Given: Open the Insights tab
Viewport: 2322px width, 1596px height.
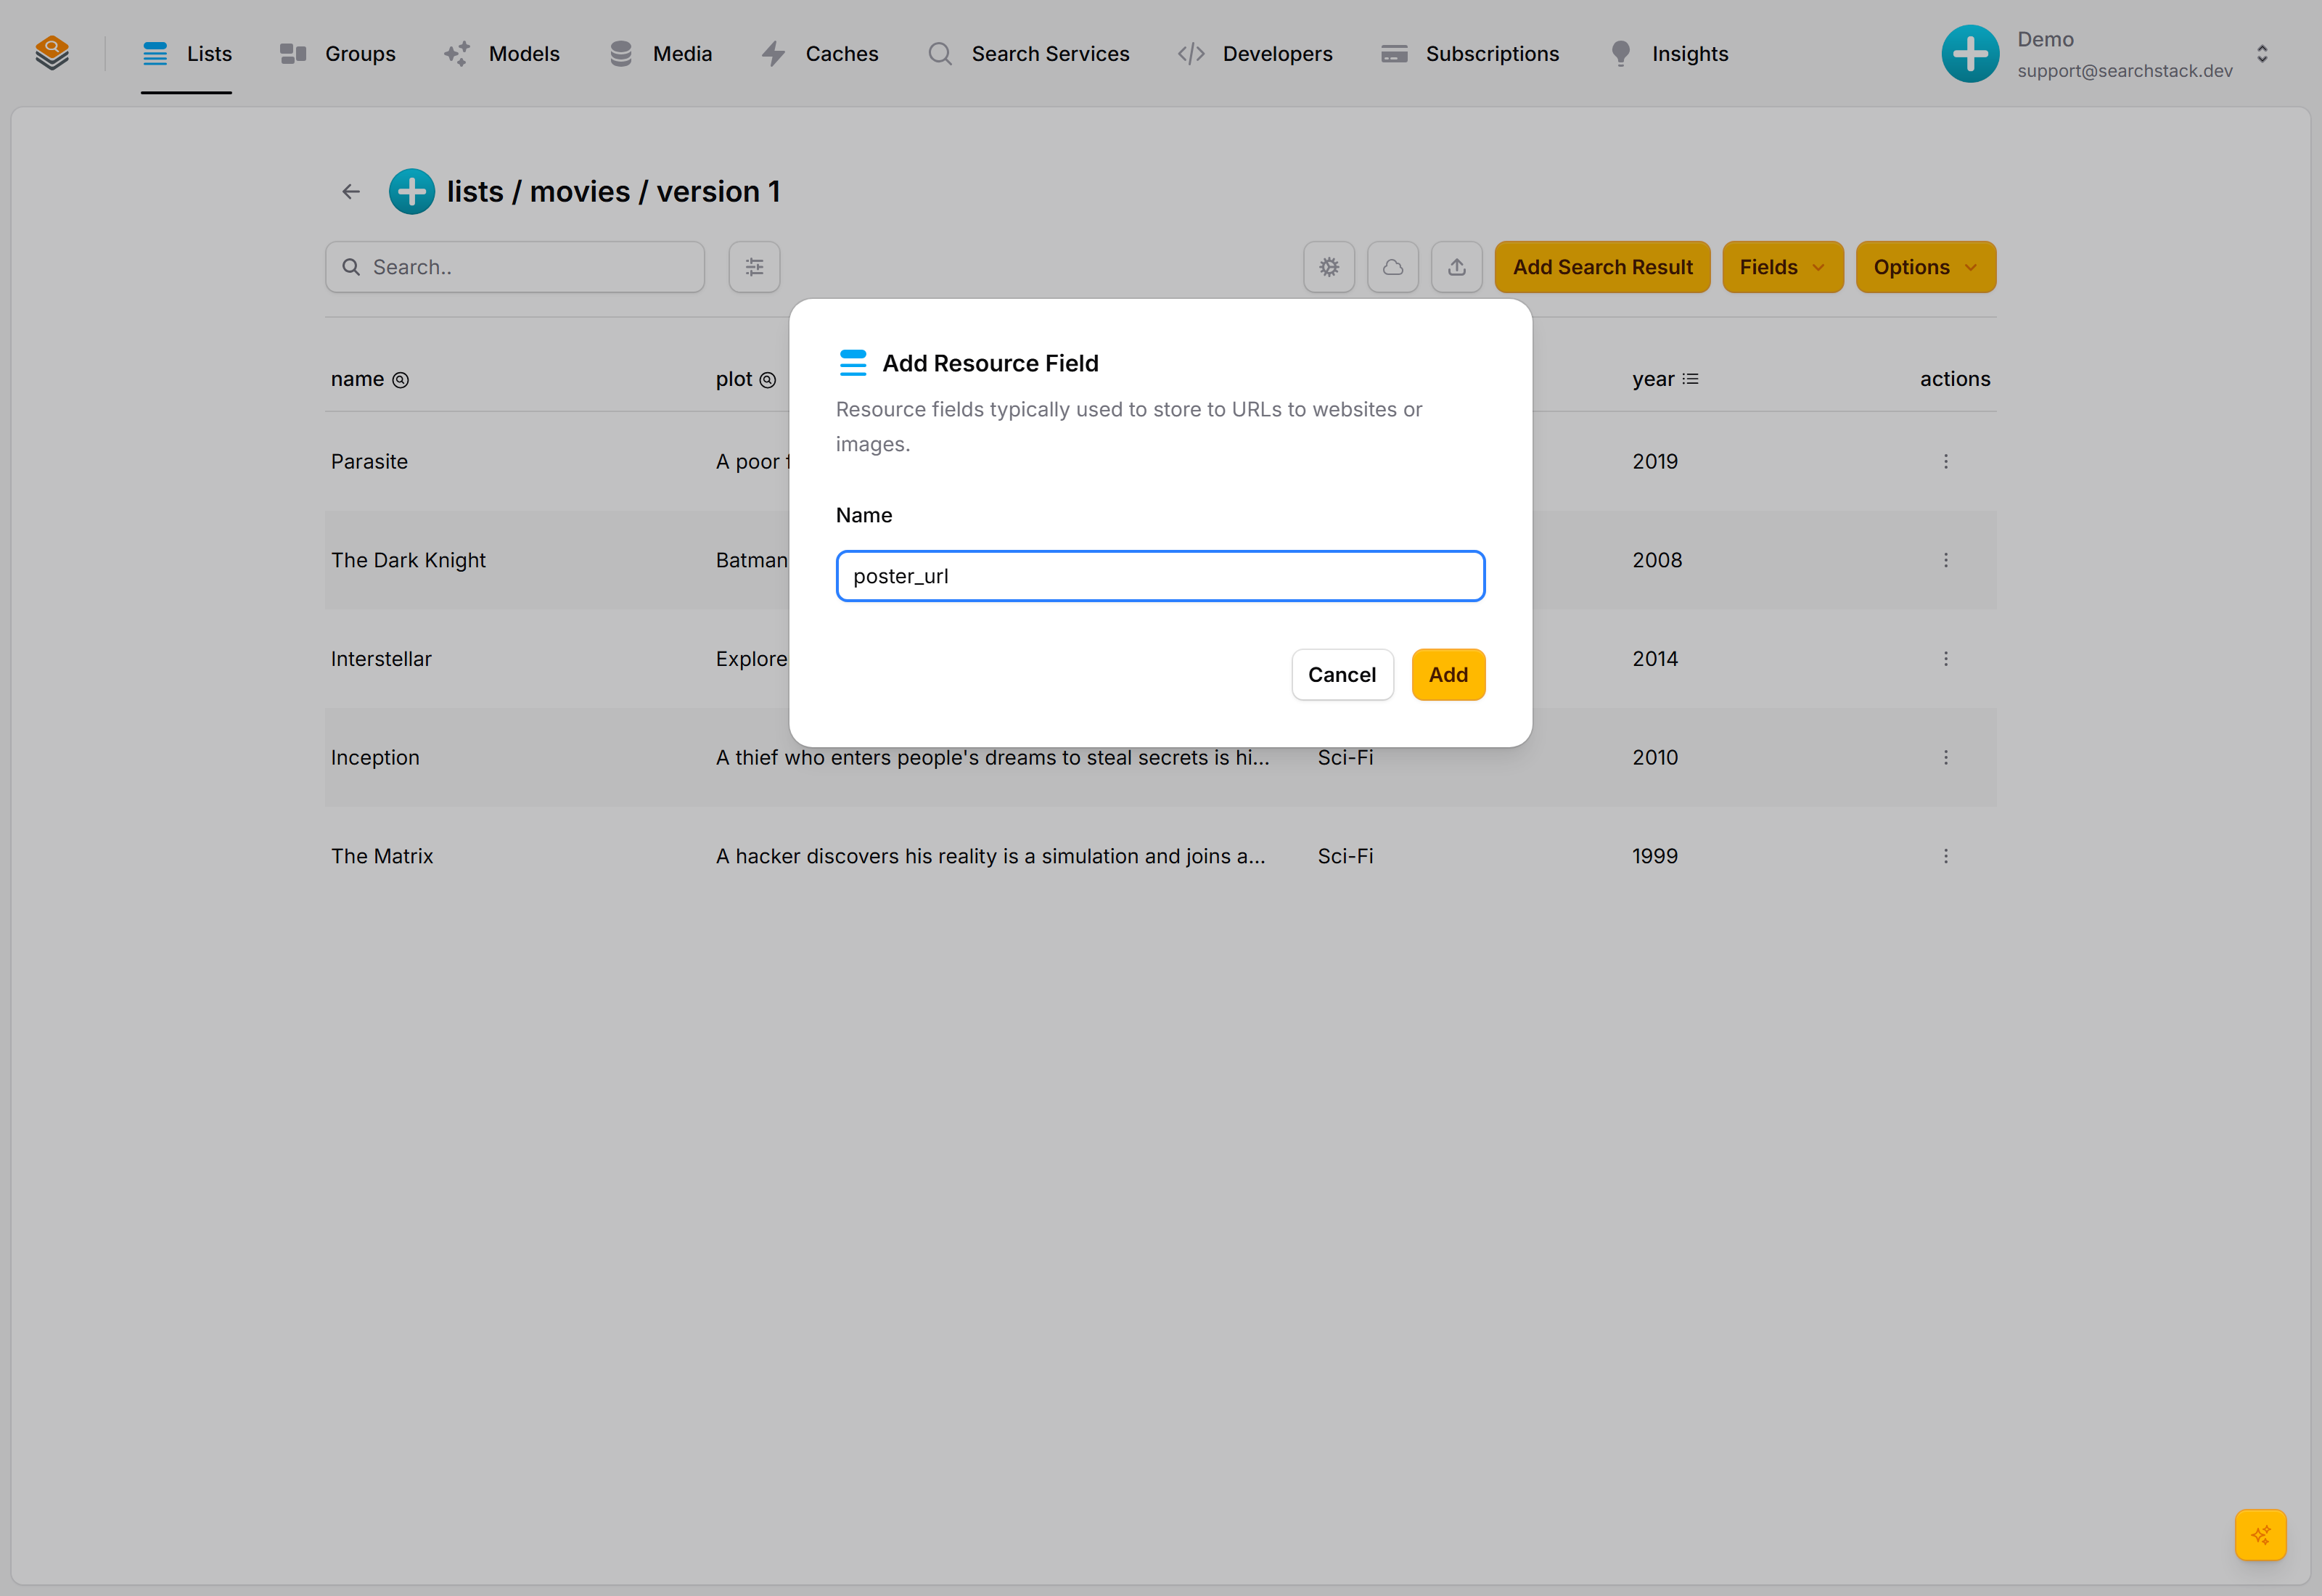Looking at the screenshot, I should pyautogui.click(x=1668, y=54).
